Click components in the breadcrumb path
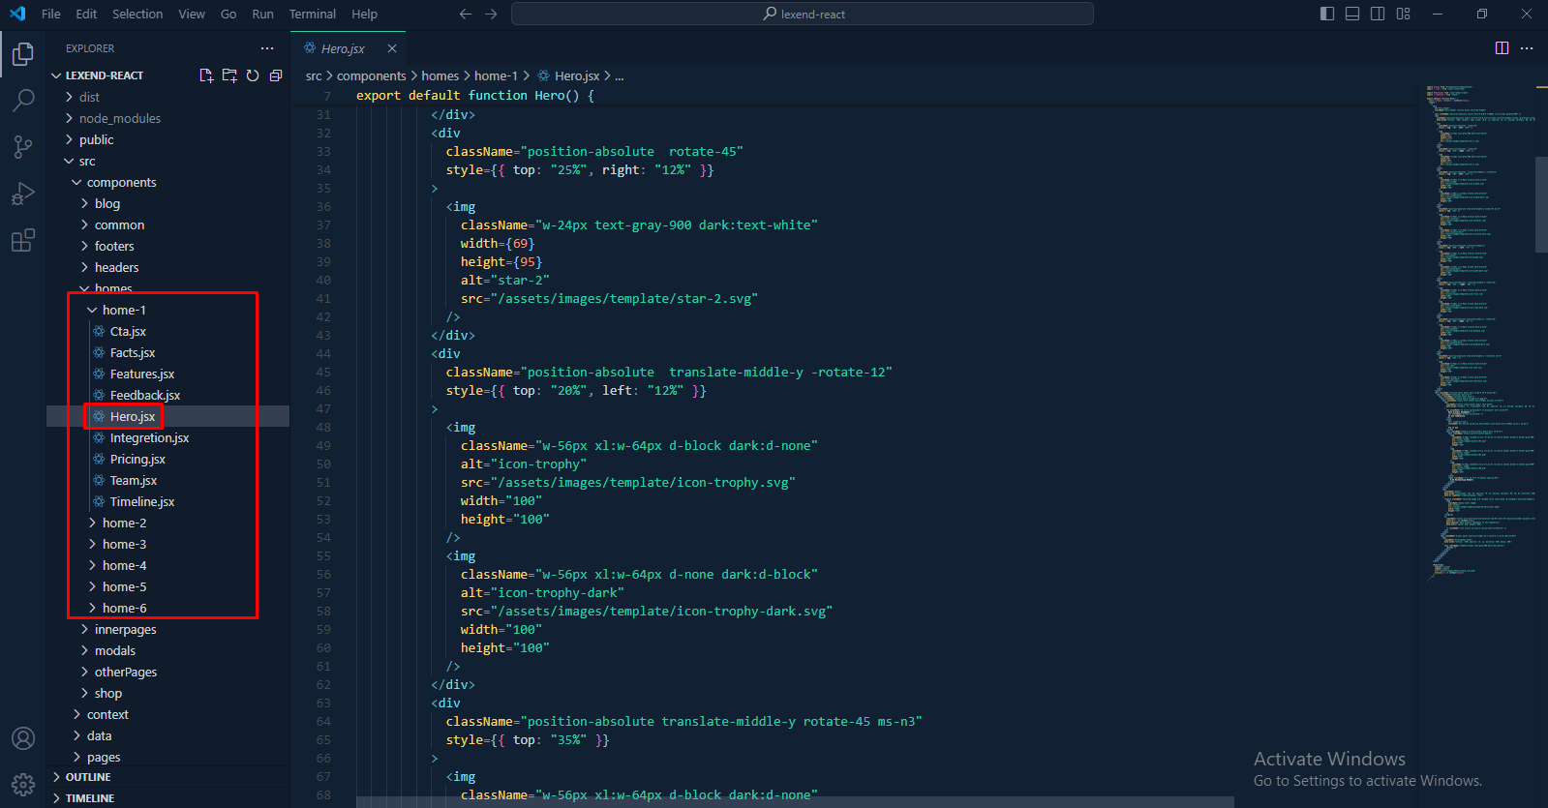Viewport: 1548px width, 808px height. [x=371, y=75]
